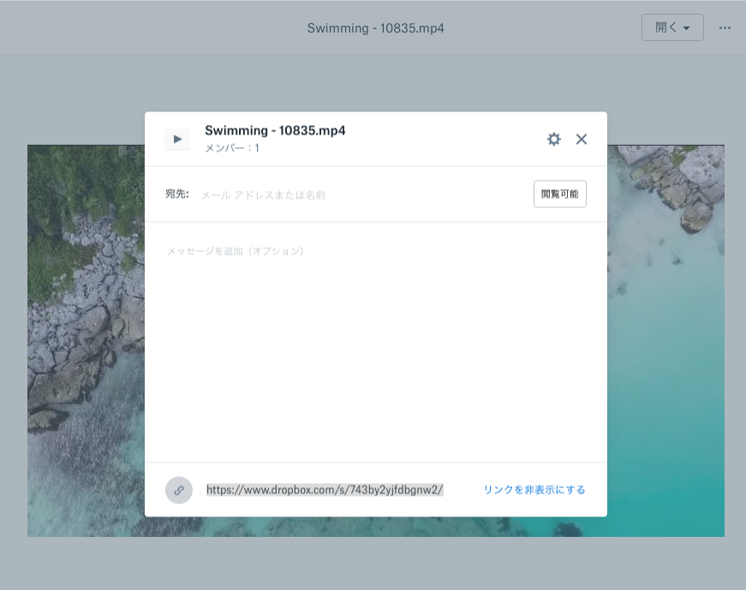
Task: Click the down arrow inside the 開く button
Action: [x=687, y=28]
